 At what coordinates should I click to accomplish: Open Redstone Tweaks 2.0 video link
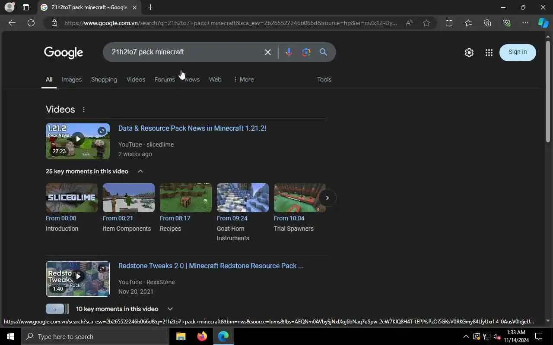(211, 266)
